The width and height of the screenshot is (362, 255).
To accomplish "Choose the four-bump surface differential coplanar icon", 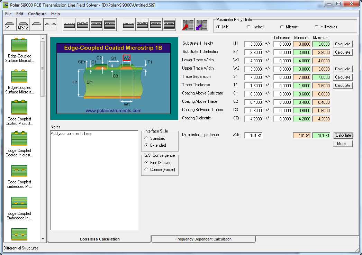I will (x=129, y=25).
